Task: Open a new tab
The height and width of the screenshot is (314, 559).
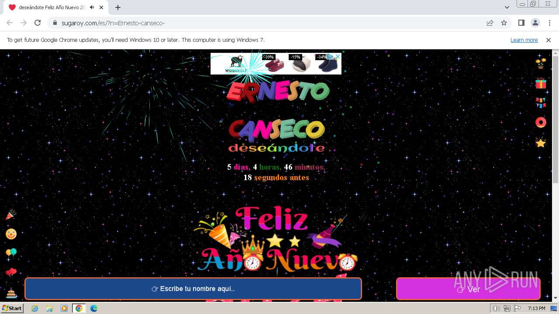Action: (118, 7)
